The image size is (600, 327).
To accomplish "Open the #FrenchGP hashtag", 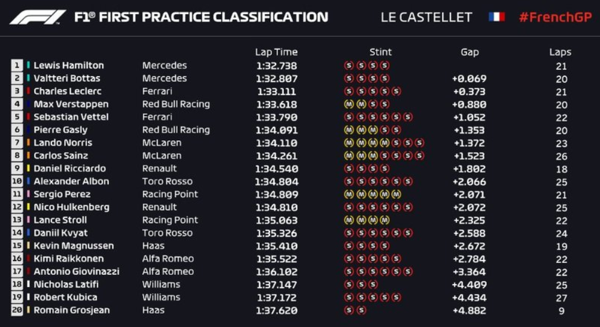I will pyautogui.click(x=555, y=17).
